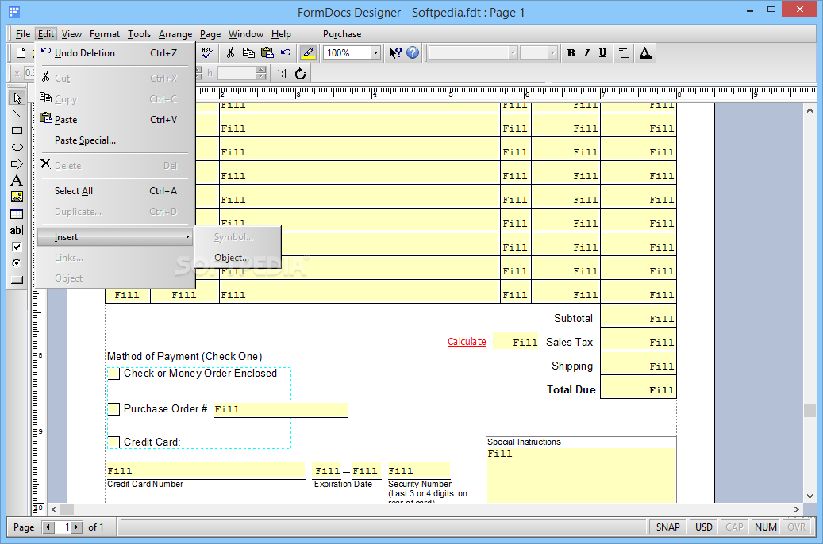
Task: Choose Paste Special from Edit menu
Action: (115, 140)
